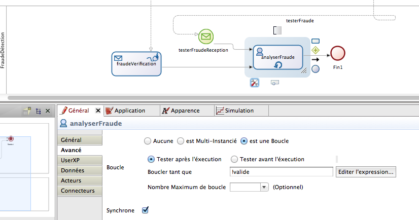Select Tester avant l'exécution
This screenshot has height=220, width=419.
[x=235, y=159]
